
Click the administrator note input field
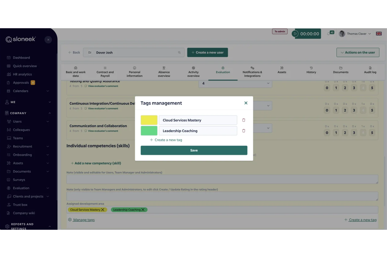point(222,196)
